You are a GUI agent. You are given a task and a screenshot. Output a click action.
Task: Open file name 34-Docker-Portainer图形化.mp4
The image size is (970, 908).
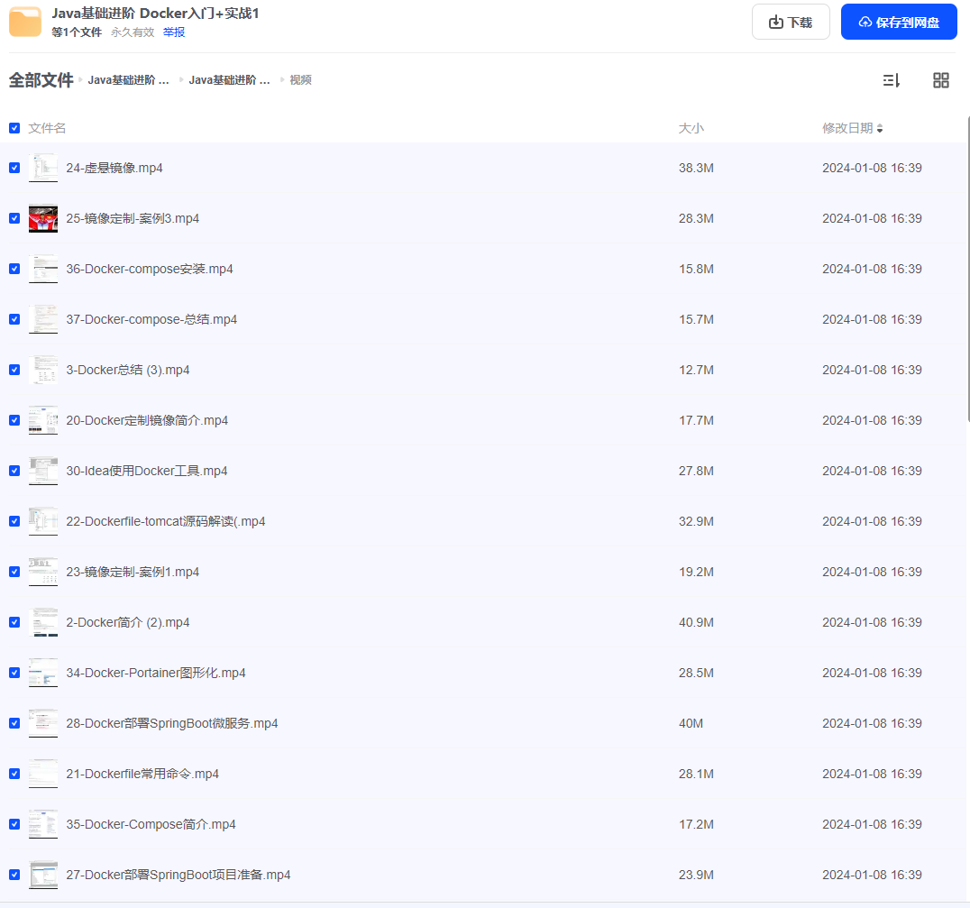(156, 673)
